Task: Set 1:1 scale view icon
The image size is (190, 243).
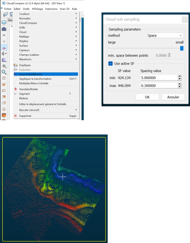Action: pyautogui.click(x=4, y=35)
